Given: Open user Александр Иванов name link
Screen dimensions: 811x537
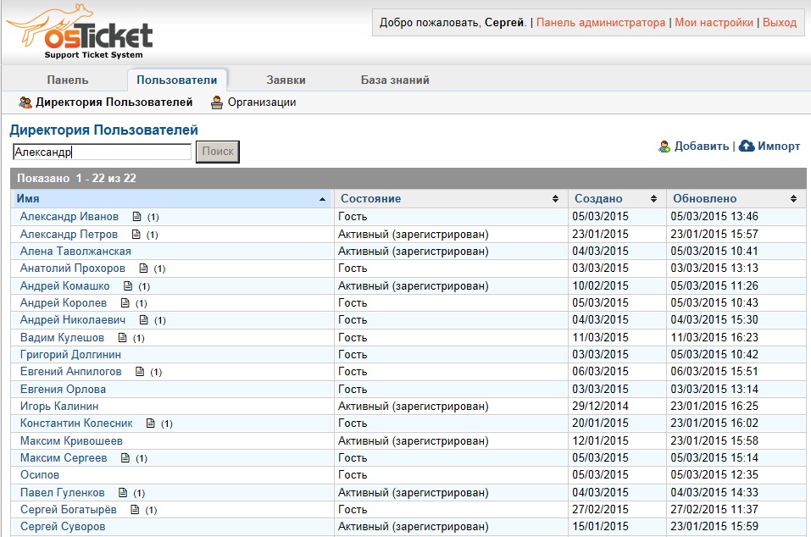Looking at the screenshot, I should (x=69, y=217).
